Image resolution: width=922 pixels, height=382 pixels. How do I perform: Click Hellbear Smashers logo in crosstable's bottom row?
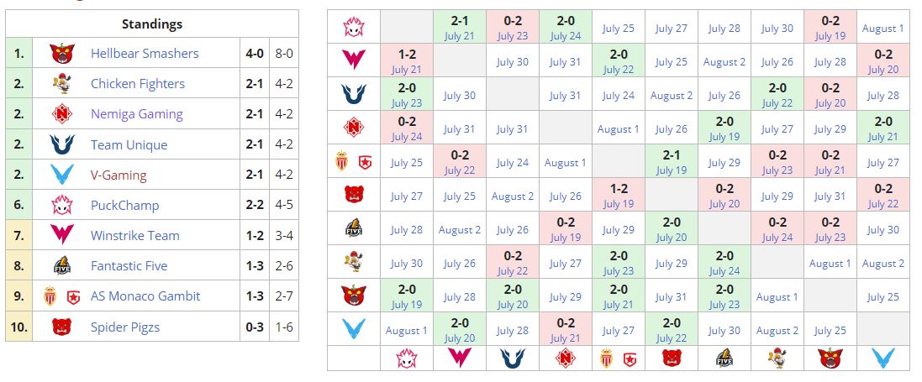pyautogui.click(x=830, y=358)
